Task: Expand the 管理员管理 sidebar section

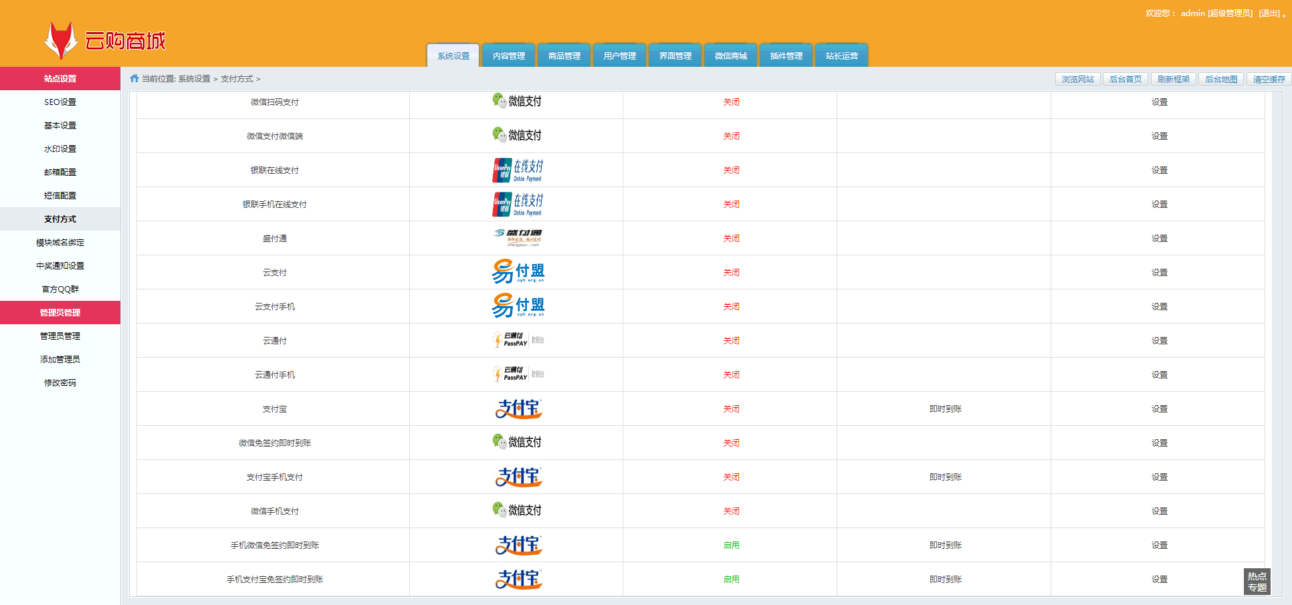Action: [60, 312]
